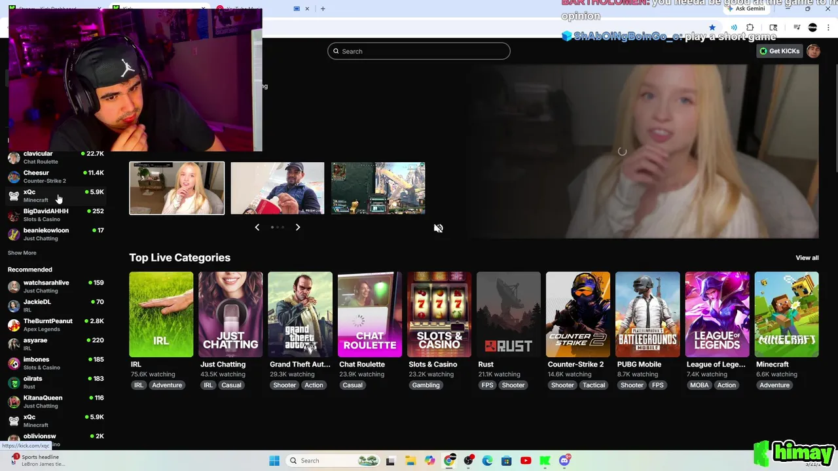The width and height of the screenshot is (838, 471).
Task: Show next featured streams with right arrow
Action: [298, 227]
